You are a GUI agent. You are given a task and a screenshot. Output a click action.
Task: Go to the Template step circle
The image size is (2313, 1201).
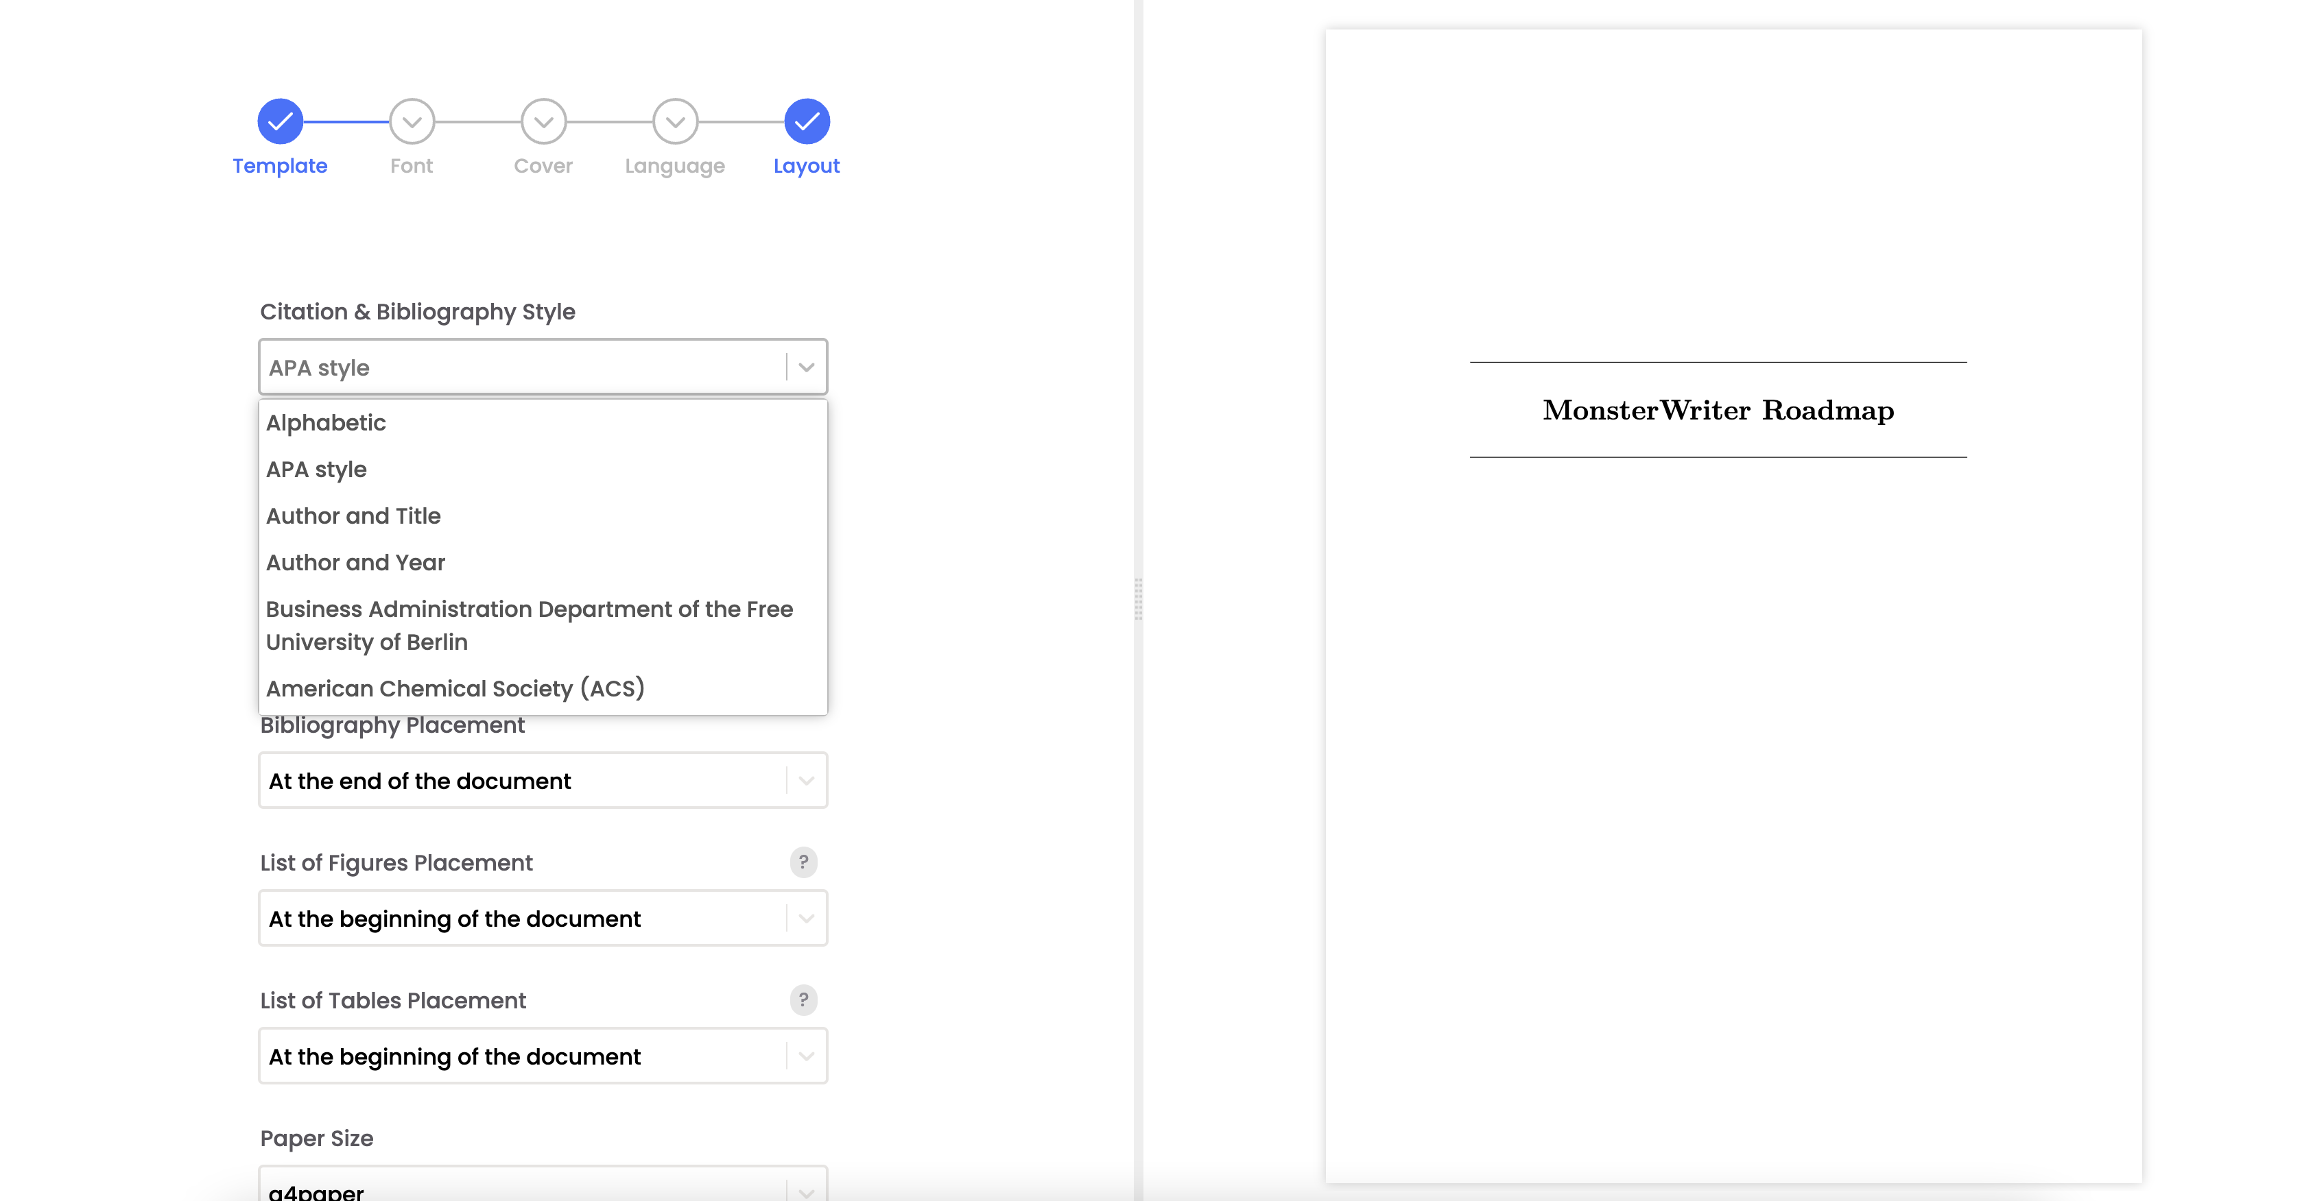point(280,121)
